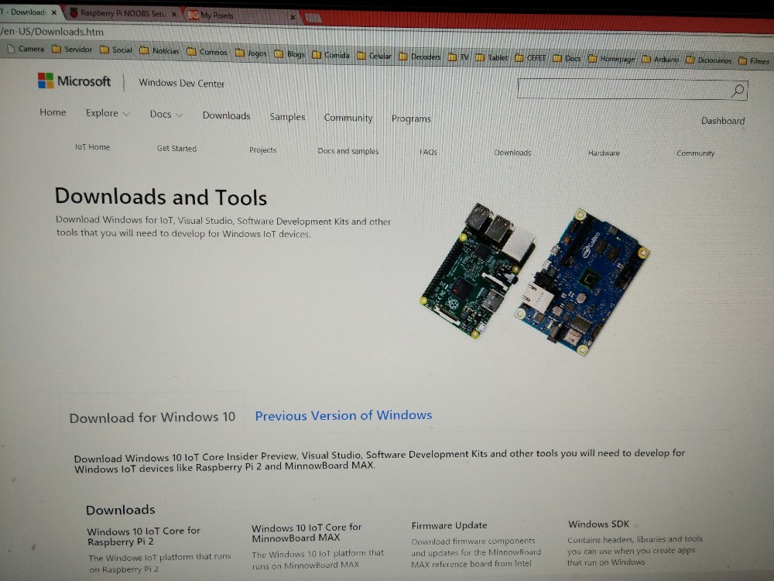Open the Camera bookmark

tap(26, 48)
